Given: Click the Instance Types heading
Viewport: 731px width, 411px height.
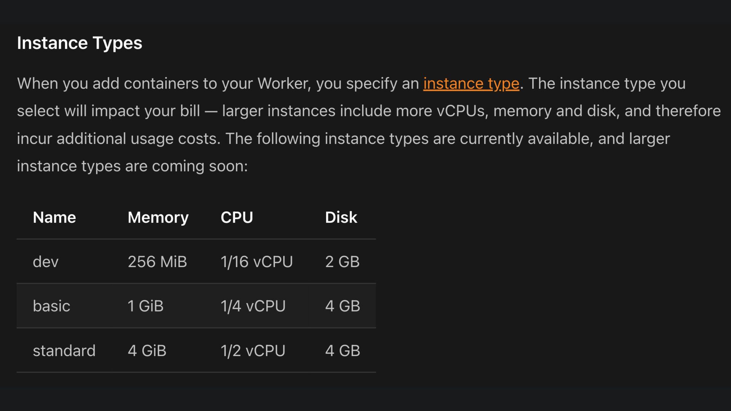Looking at the screenshot, I should tap(80, 43).
